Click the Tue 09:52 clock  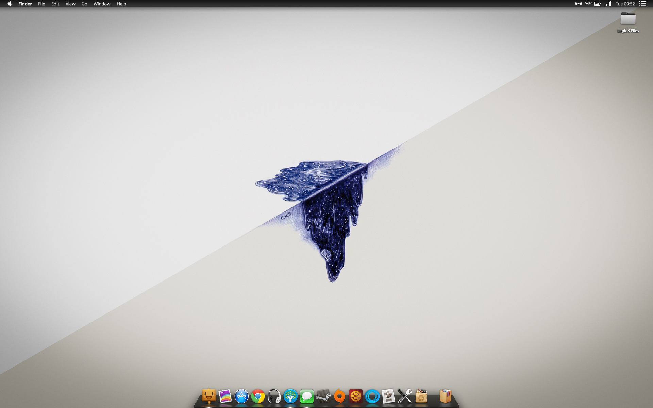click(625, 4)
